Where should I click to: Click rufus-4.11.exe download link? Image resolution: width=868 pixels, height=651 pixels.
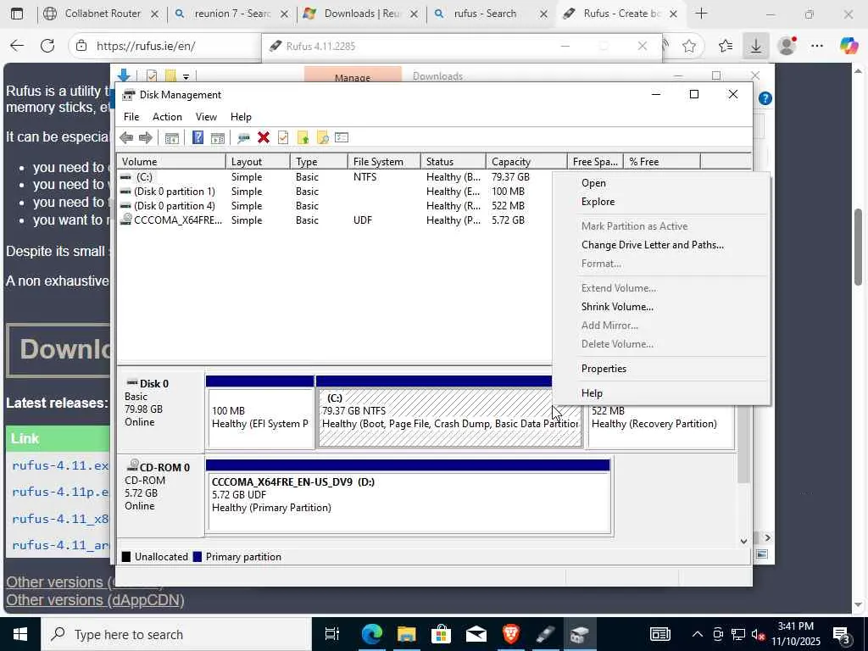tap(60, 465)
